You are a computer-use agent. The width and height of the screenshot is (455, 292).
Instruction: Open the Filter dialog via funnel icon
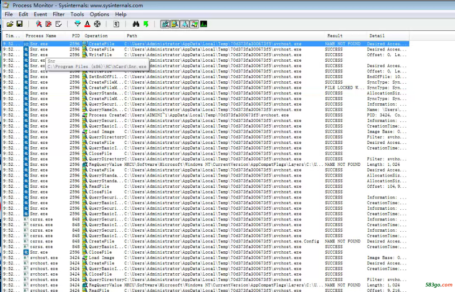pyautogui.click(x=77, y=24)
